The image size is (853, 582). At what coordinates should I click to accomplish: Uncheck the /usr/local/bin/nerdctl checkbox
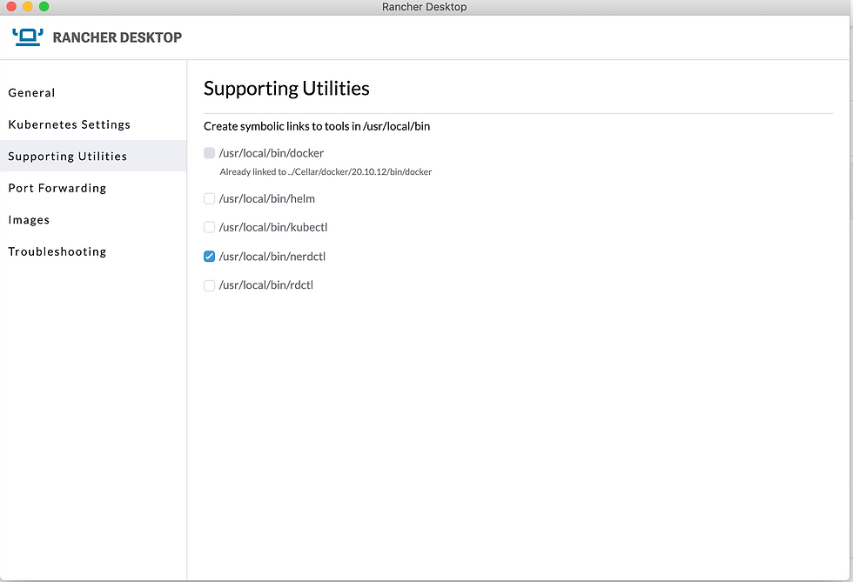click(210, 256)
